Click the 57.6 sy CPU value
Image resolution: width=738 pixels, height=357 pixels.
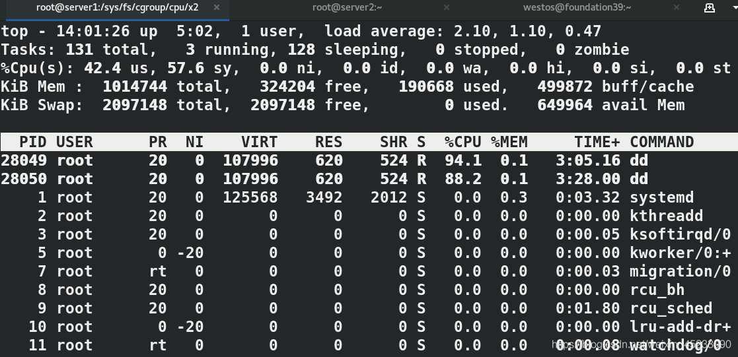[186, 68]
